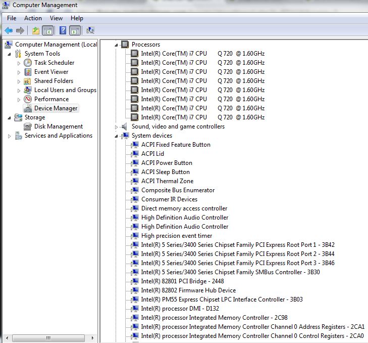
Task: Click the Disk Management icon
Action: 27,126
